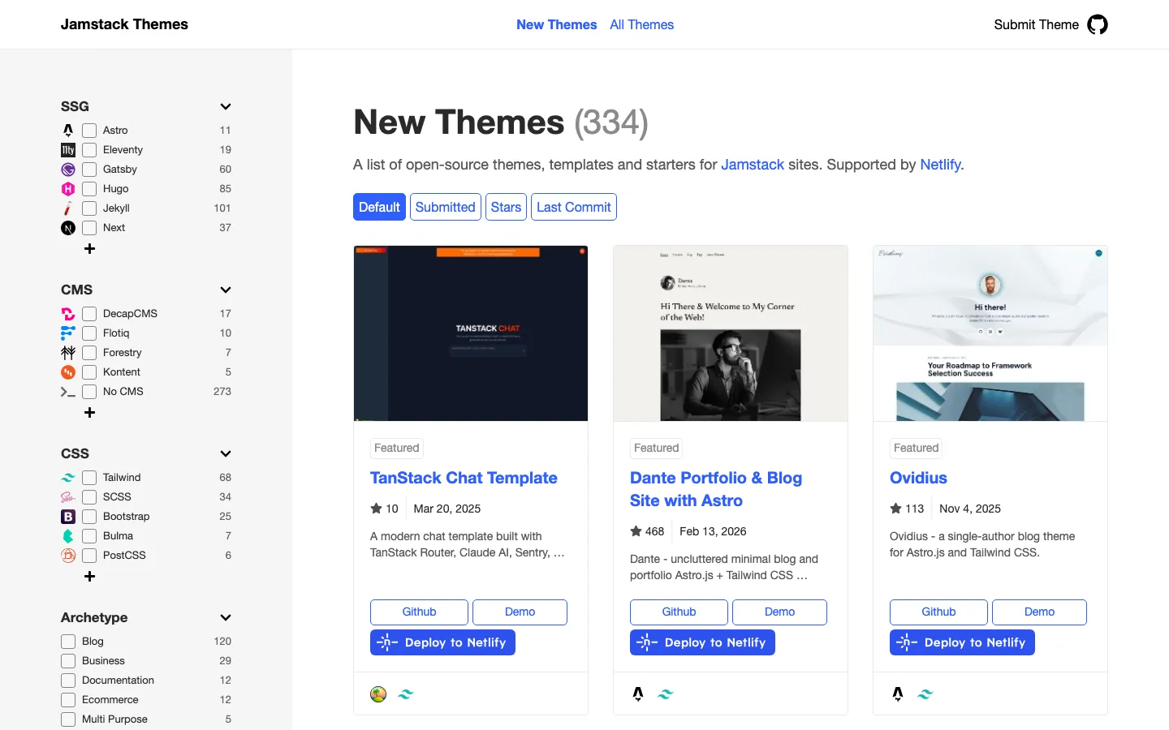Viewport: 1169px width, 730px height.
Task: Deploy TanStack Chat Template to Netlify
Action: (x=442, y=642)
